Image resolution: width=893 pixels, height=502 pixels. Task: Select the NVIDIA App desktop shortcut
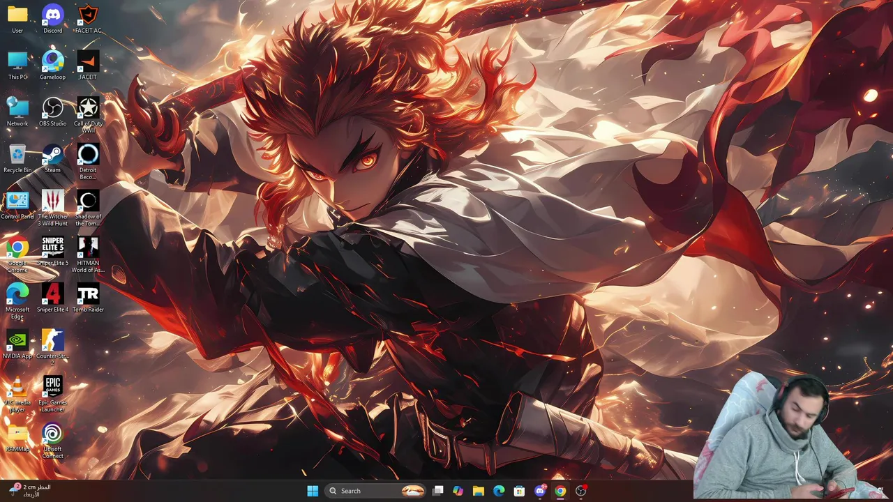[17, 345]
